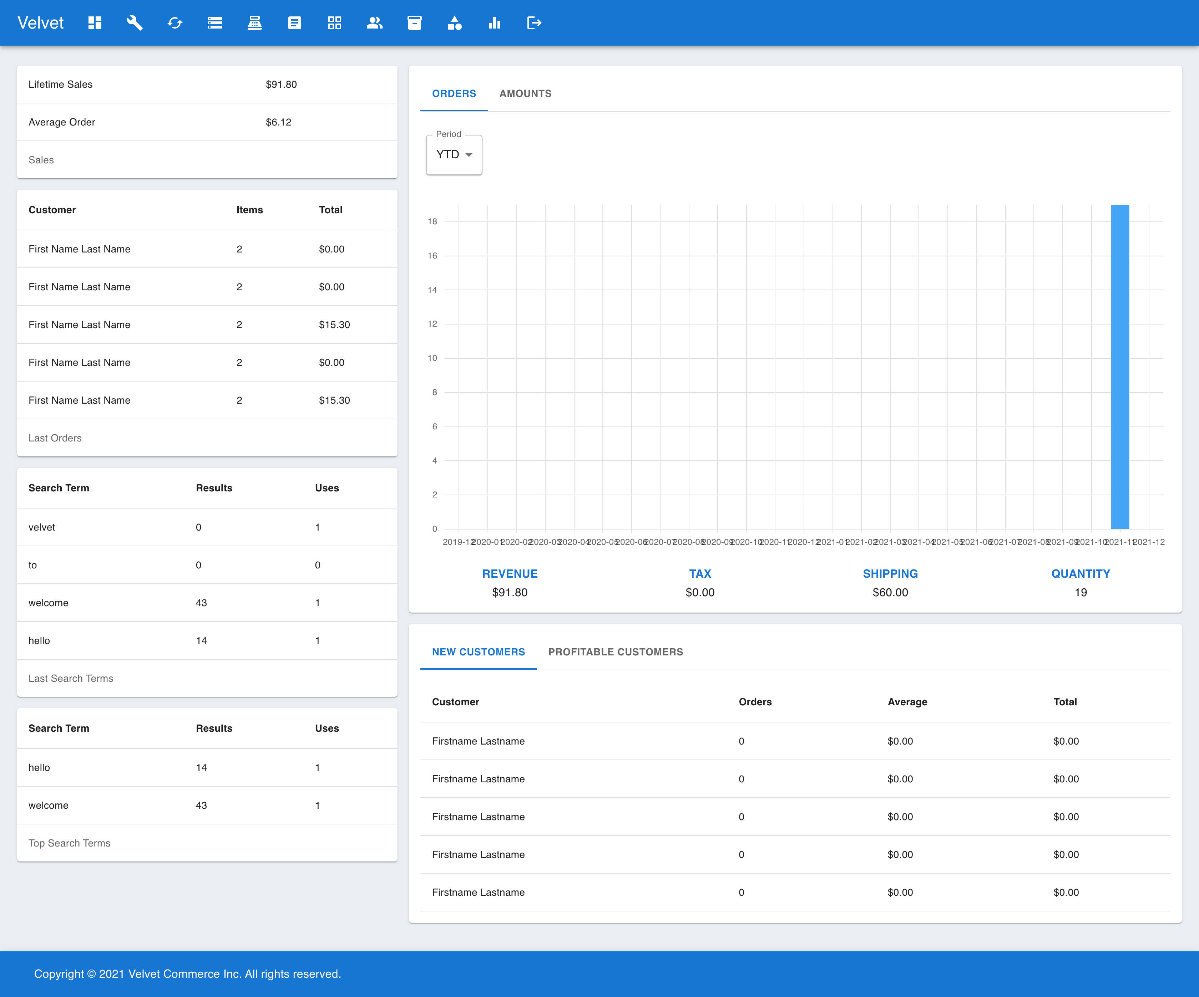
Task: Switch to Profitable Customers tab
Action: [x=616, y=652]
